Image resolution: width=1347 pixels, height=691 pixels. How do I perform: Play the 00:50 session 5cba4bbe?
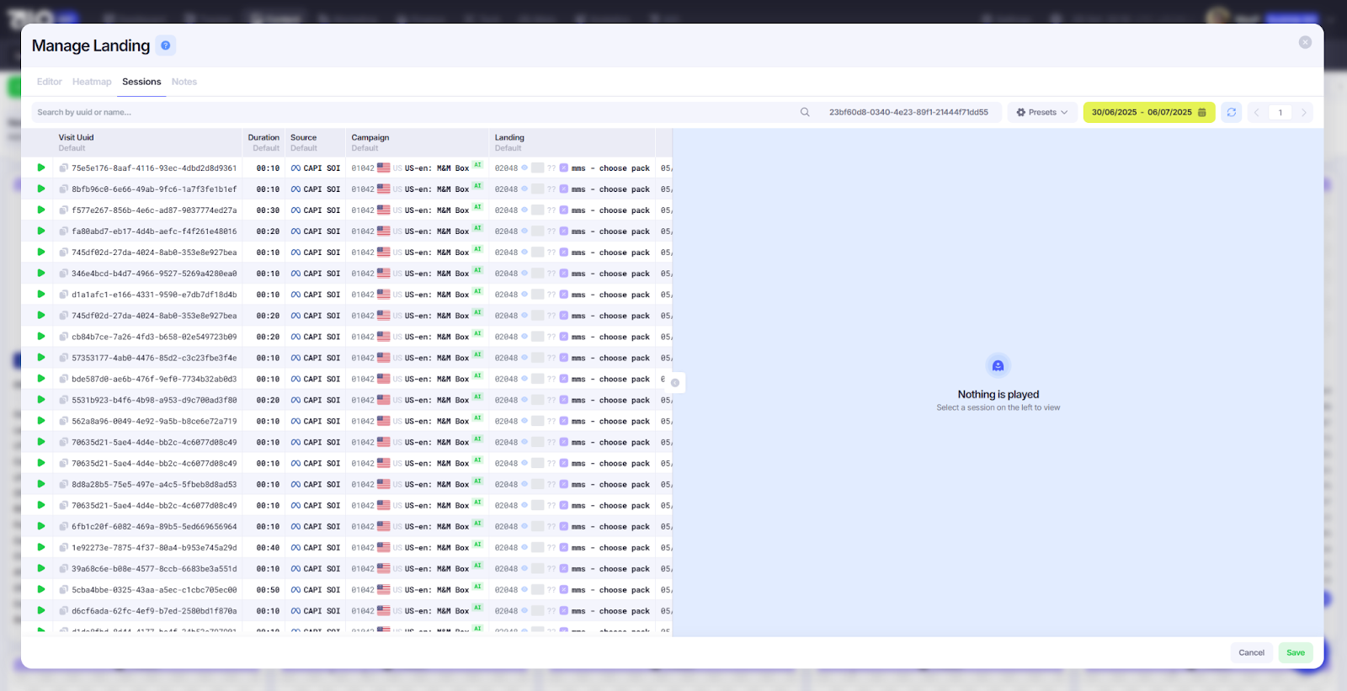[41, 589]
